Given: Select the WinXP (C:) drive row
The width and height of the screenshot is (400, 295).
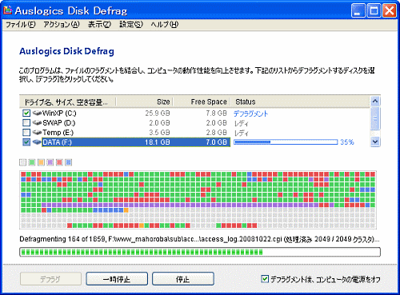Looking at the screenshot, I should (x=194, y=114).
